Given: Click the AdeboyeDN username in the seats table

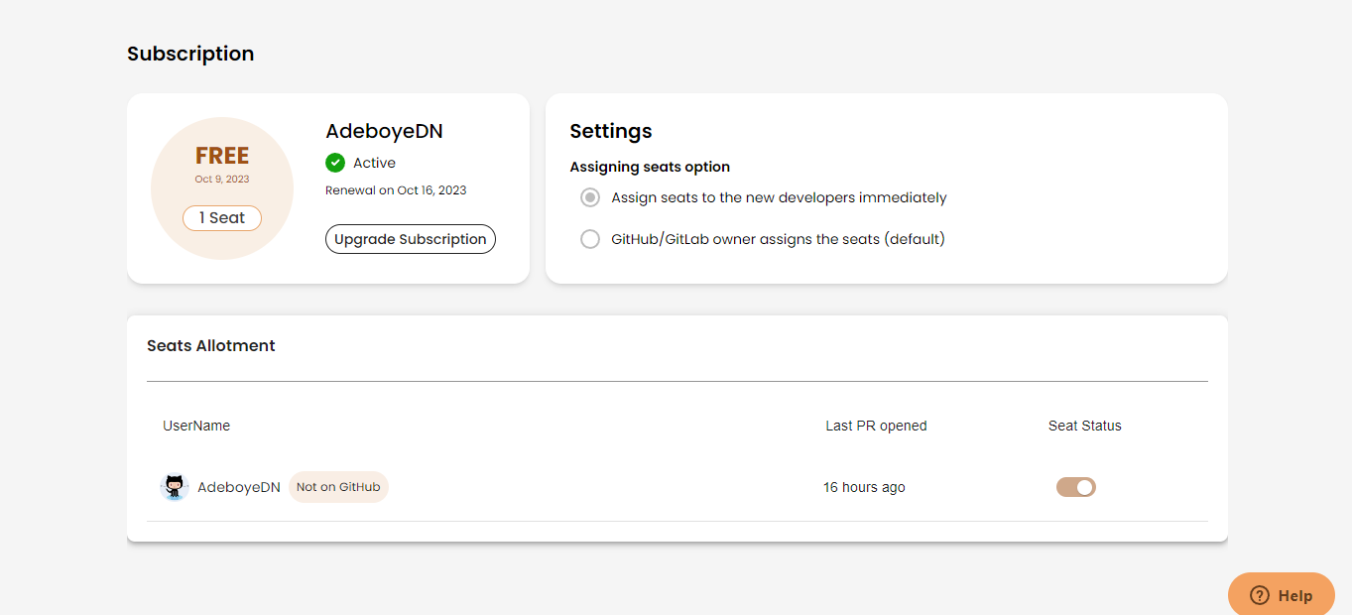Looking at the screenshot, I should pyautogui.click(x=239, y=487).
